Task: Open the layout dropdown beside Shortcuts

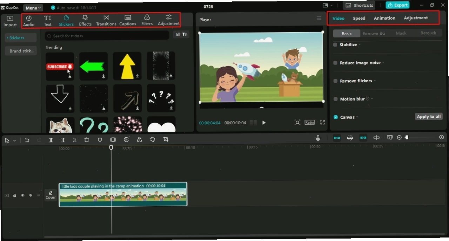Action: (x=328, y=5)
